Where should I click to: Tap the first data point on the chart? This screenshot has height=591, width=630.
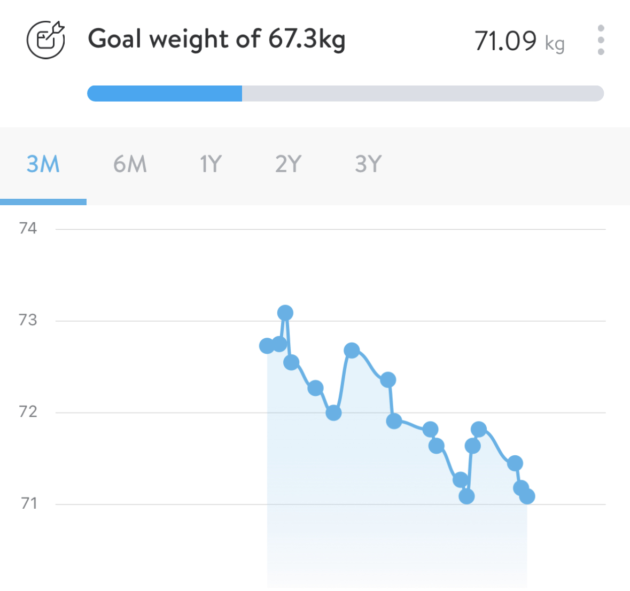point(267,346)
